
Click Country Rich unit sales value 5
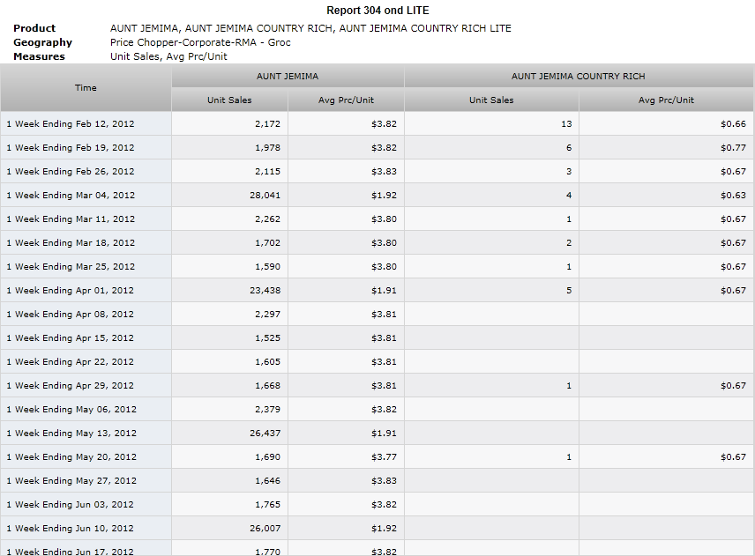(x=569, y=291)
